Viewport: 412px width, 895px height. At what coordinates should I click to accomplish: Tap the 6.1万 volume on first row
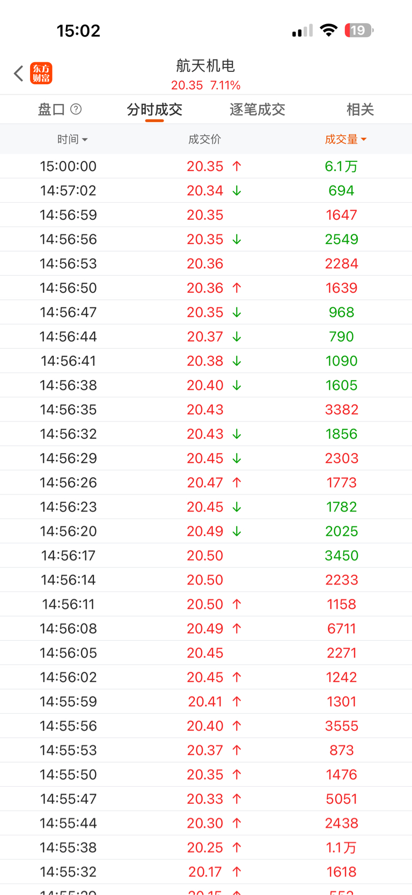point(341,166)
